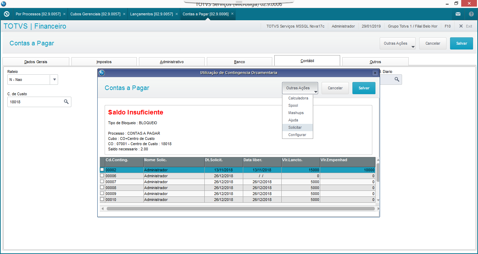Open the Por Processos window tab
The height and width of the screenshot is (254, 478).
pyautogui.click(x=38, y=14)
